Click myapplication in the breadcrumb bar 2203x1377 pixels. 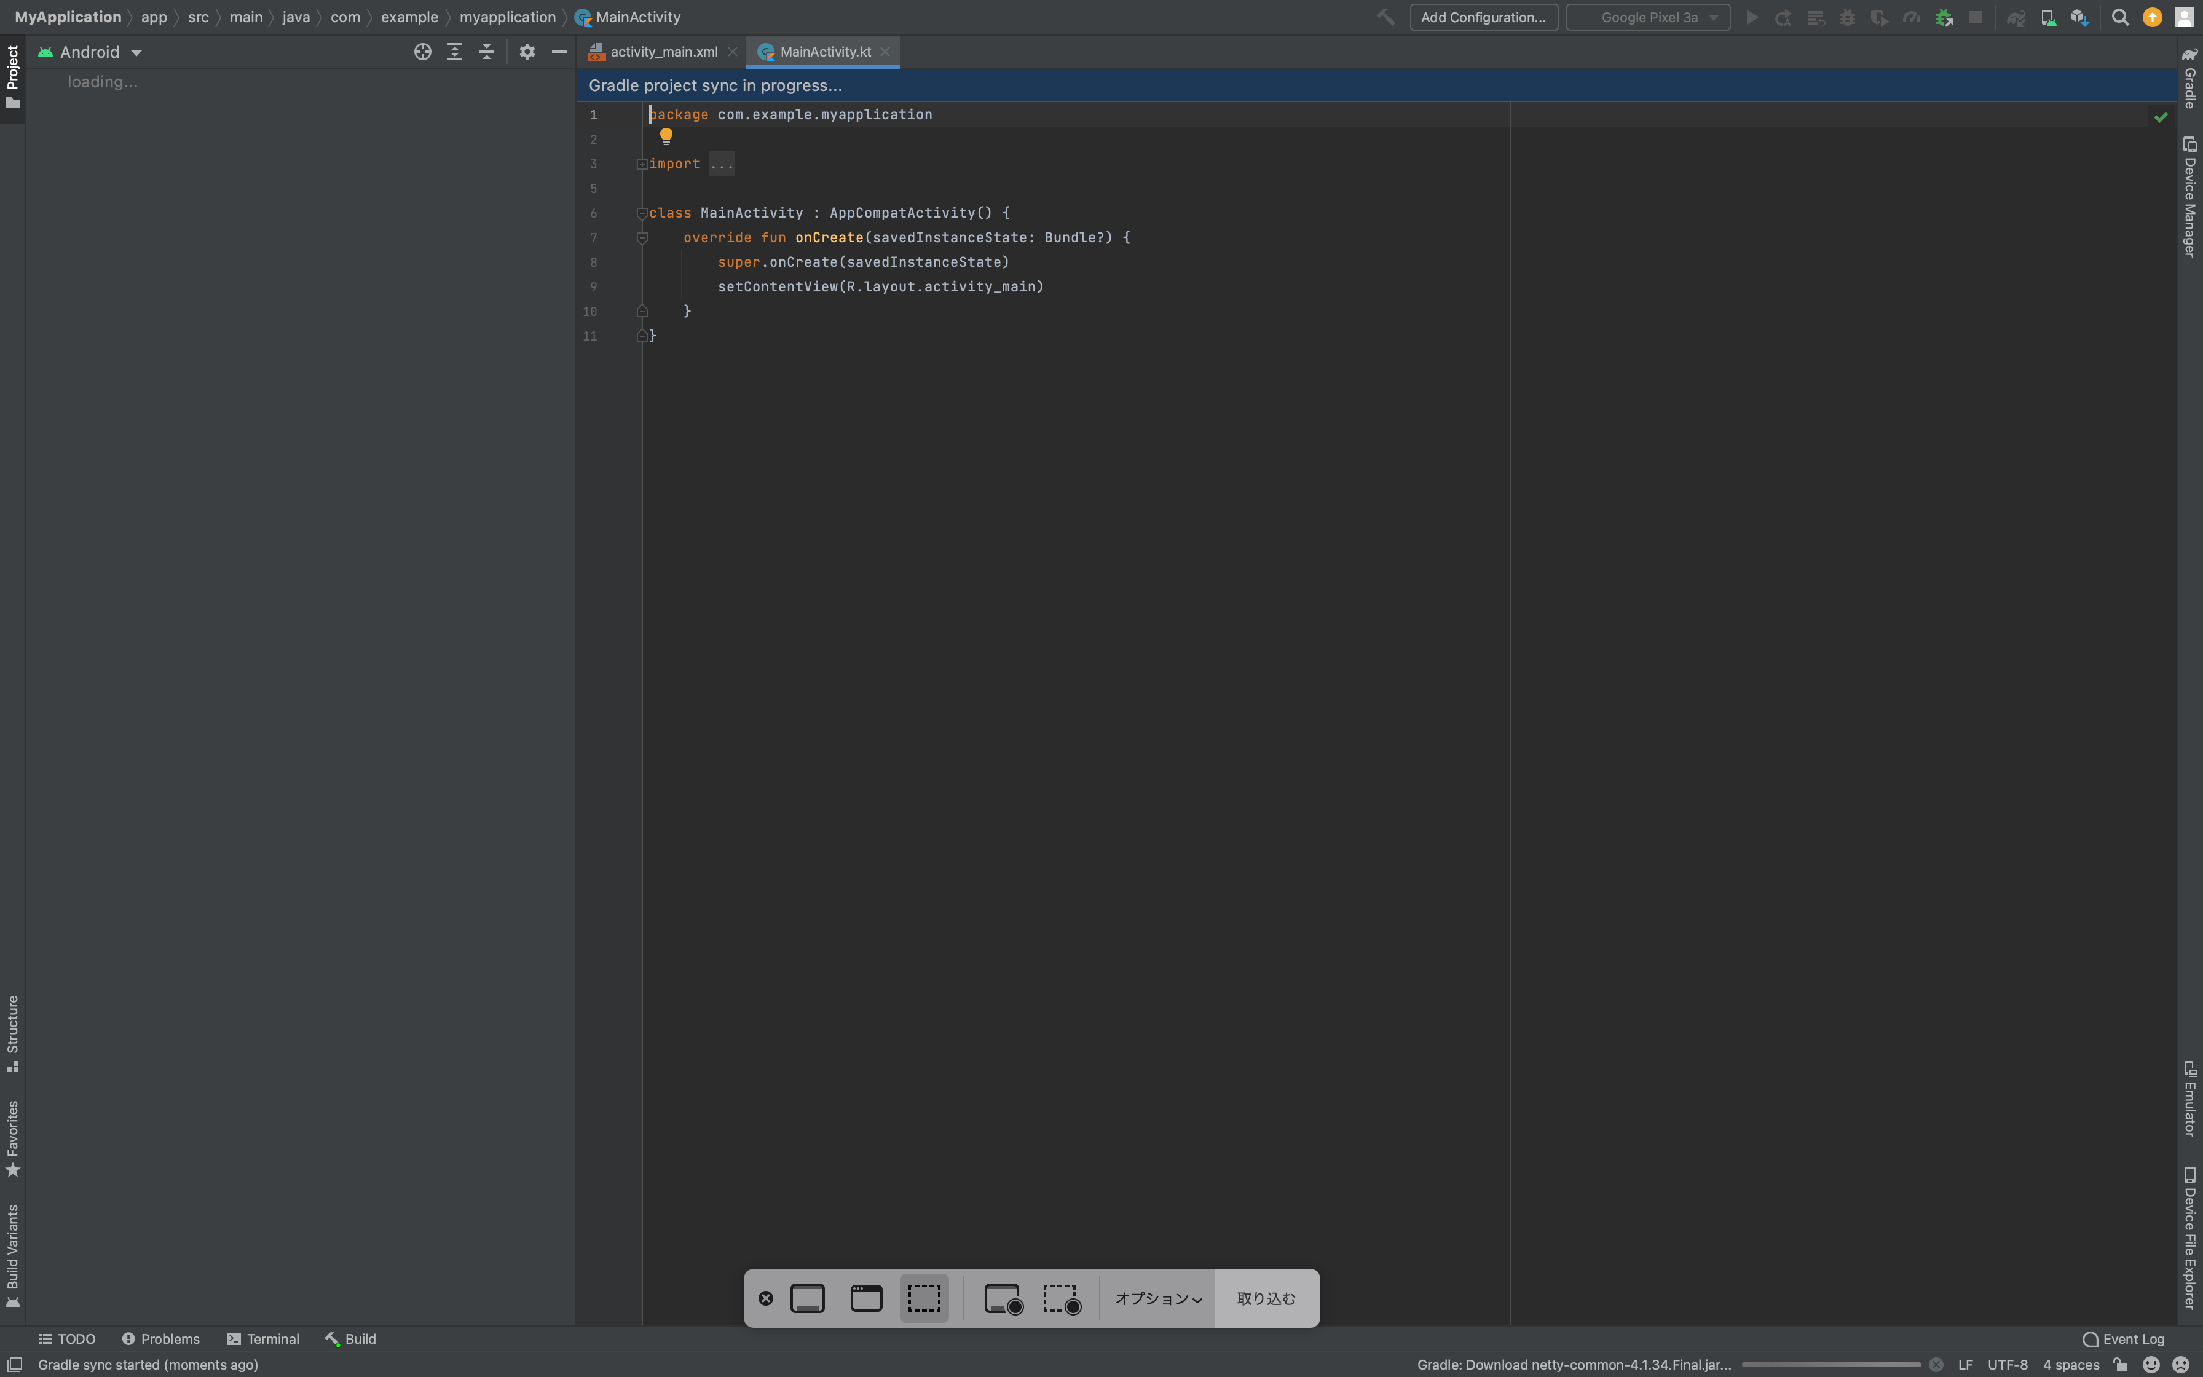(x=507, y=17)
